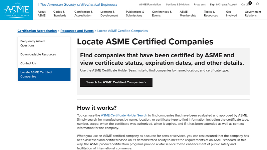The image size is (267, 150).
Task: Open the shopping Cart
Action: pos(246,4)
